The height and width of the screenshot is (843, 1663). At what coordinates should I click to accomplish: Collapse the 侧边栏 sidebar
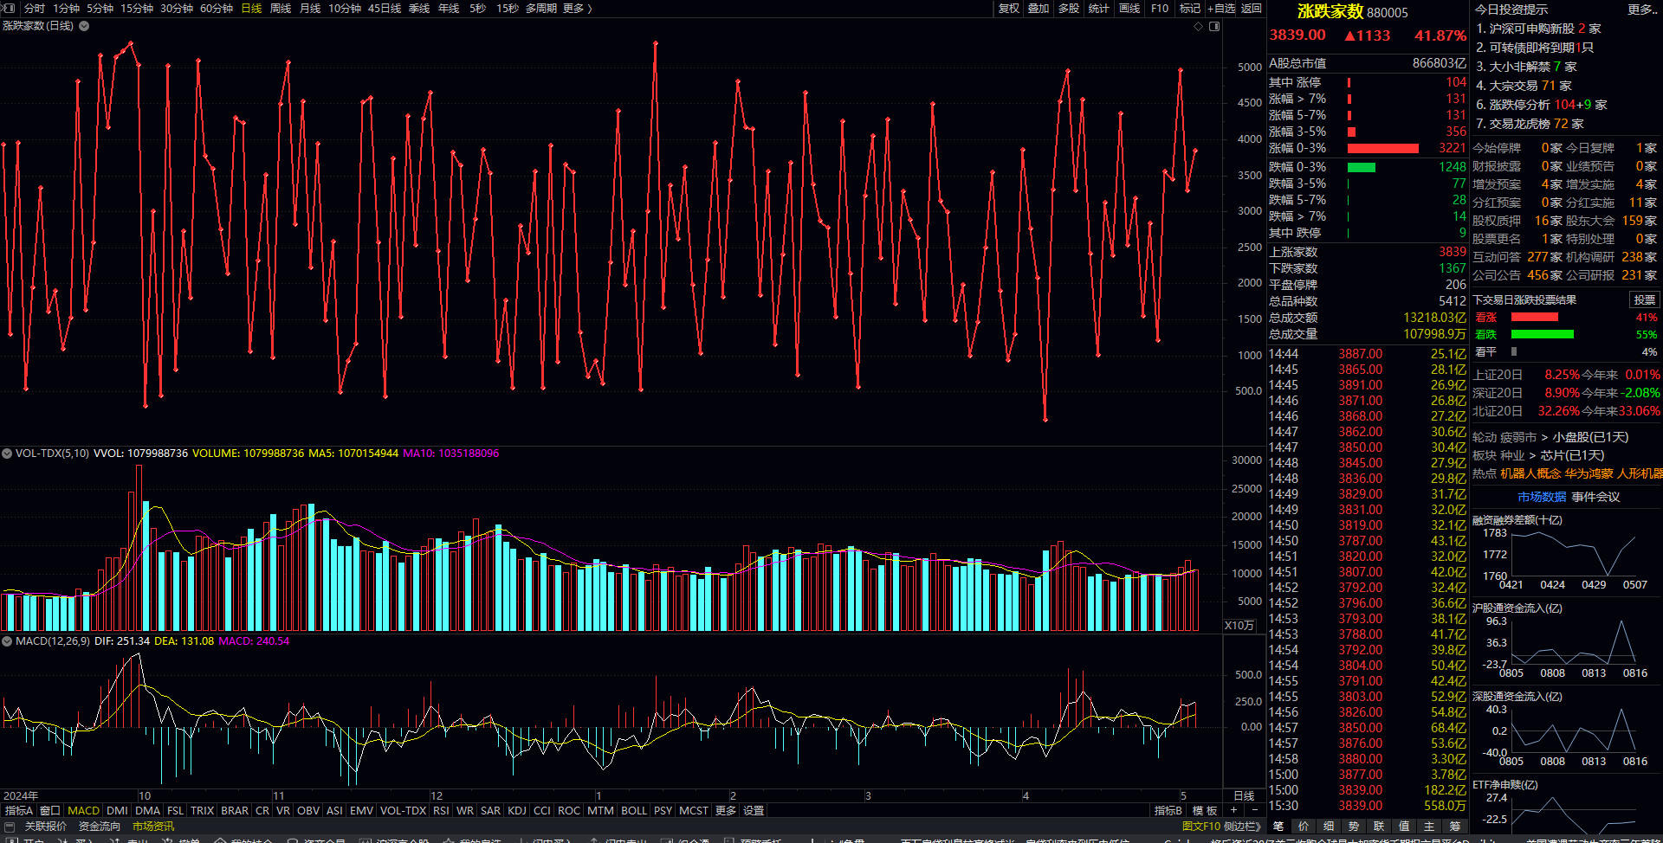coord(1241,827)
